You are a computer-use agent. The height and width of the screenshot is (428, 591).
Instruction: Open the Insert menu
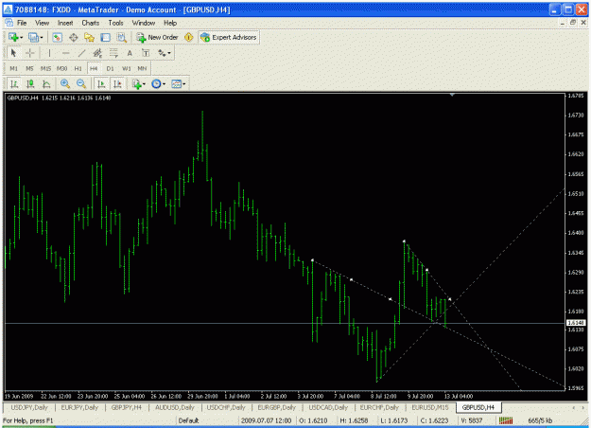coord(65,23)
